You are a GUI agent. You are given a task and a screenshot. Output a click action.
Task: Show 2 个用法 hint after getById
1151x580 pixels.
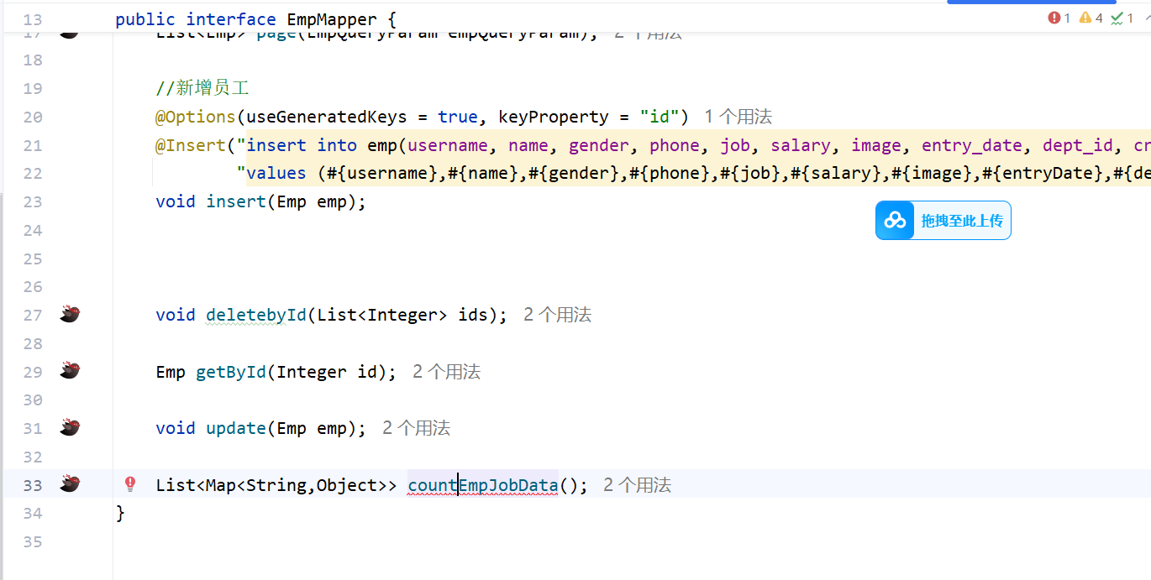point(446,372)
